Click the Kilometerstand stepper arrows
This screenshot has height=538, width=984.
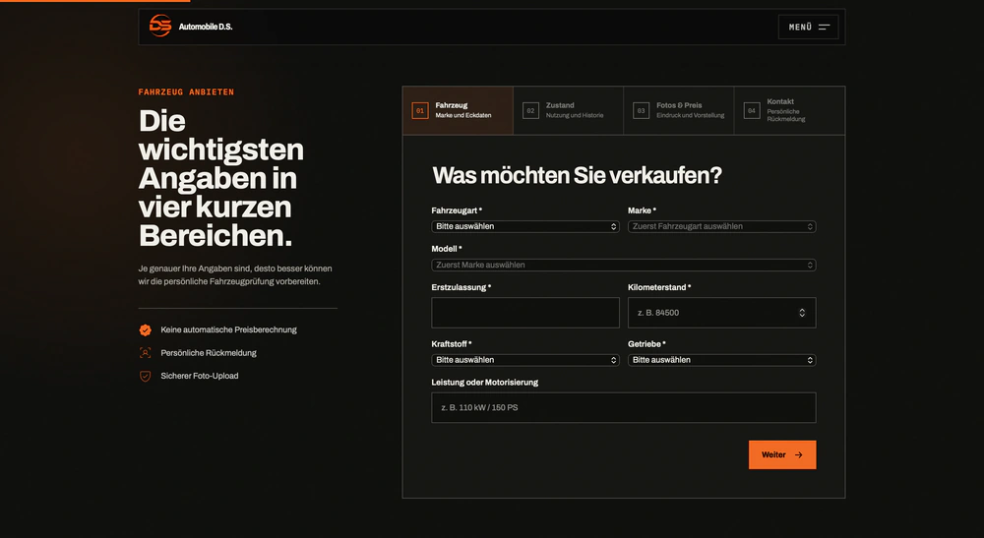click(x=802, y=313)
